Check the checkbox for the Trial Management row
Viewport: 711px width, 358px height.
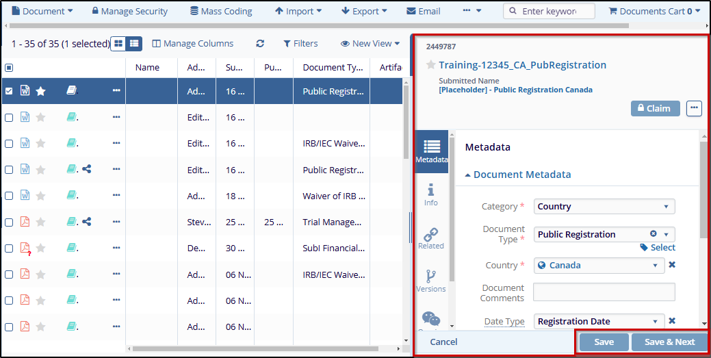click(x=9, y=222)
